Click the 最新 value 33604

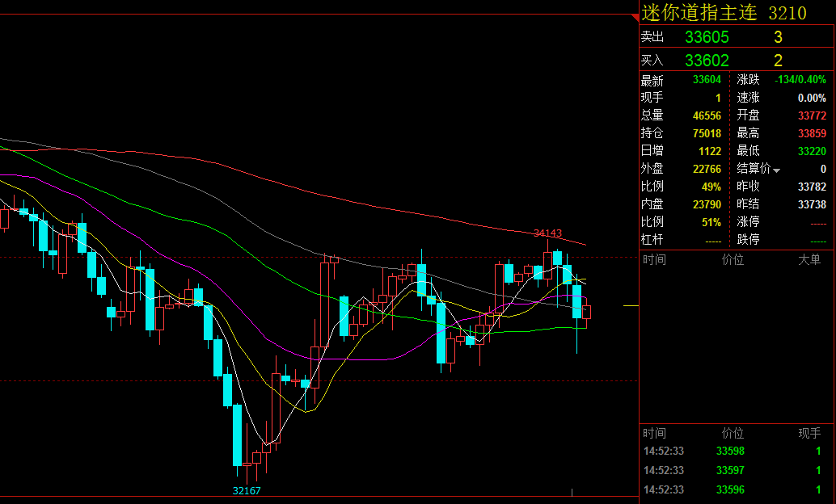click(x=707, y=80)
